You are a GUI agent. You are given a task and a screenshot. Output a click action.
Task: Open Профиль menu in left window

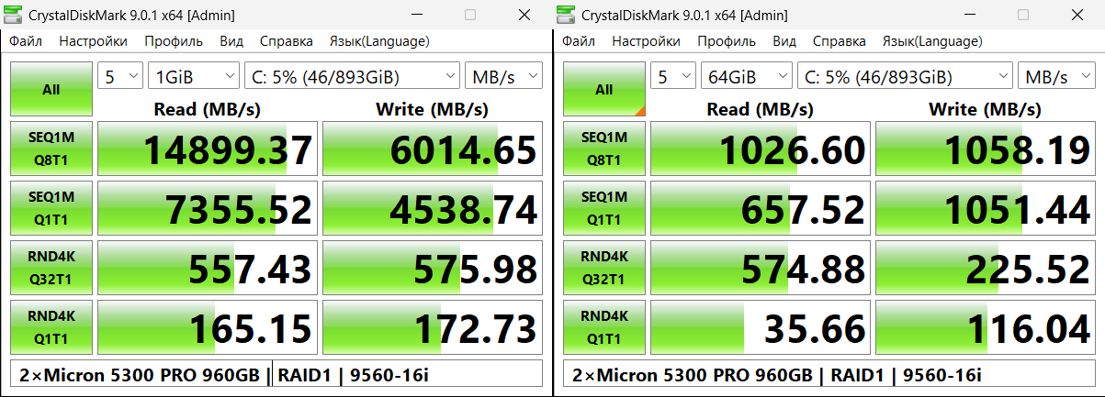(x=174, y=41)
